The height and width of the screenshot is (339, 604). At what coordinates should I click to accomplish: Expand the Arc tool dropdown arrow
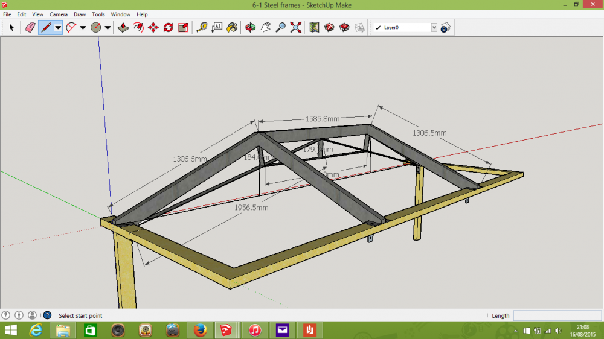click(x=82, y=27)
